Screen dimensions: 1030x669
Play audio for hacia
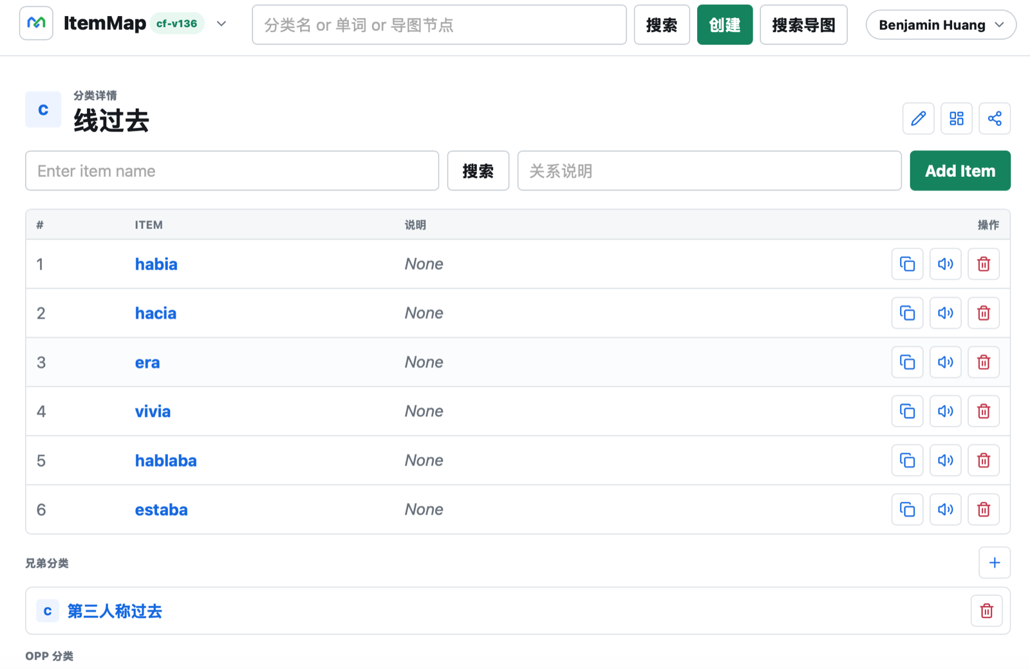(945, 313)
